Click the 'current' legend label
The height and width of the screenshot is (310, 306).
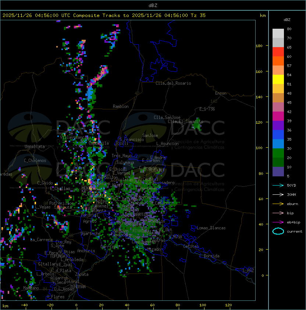pos(295,231)
